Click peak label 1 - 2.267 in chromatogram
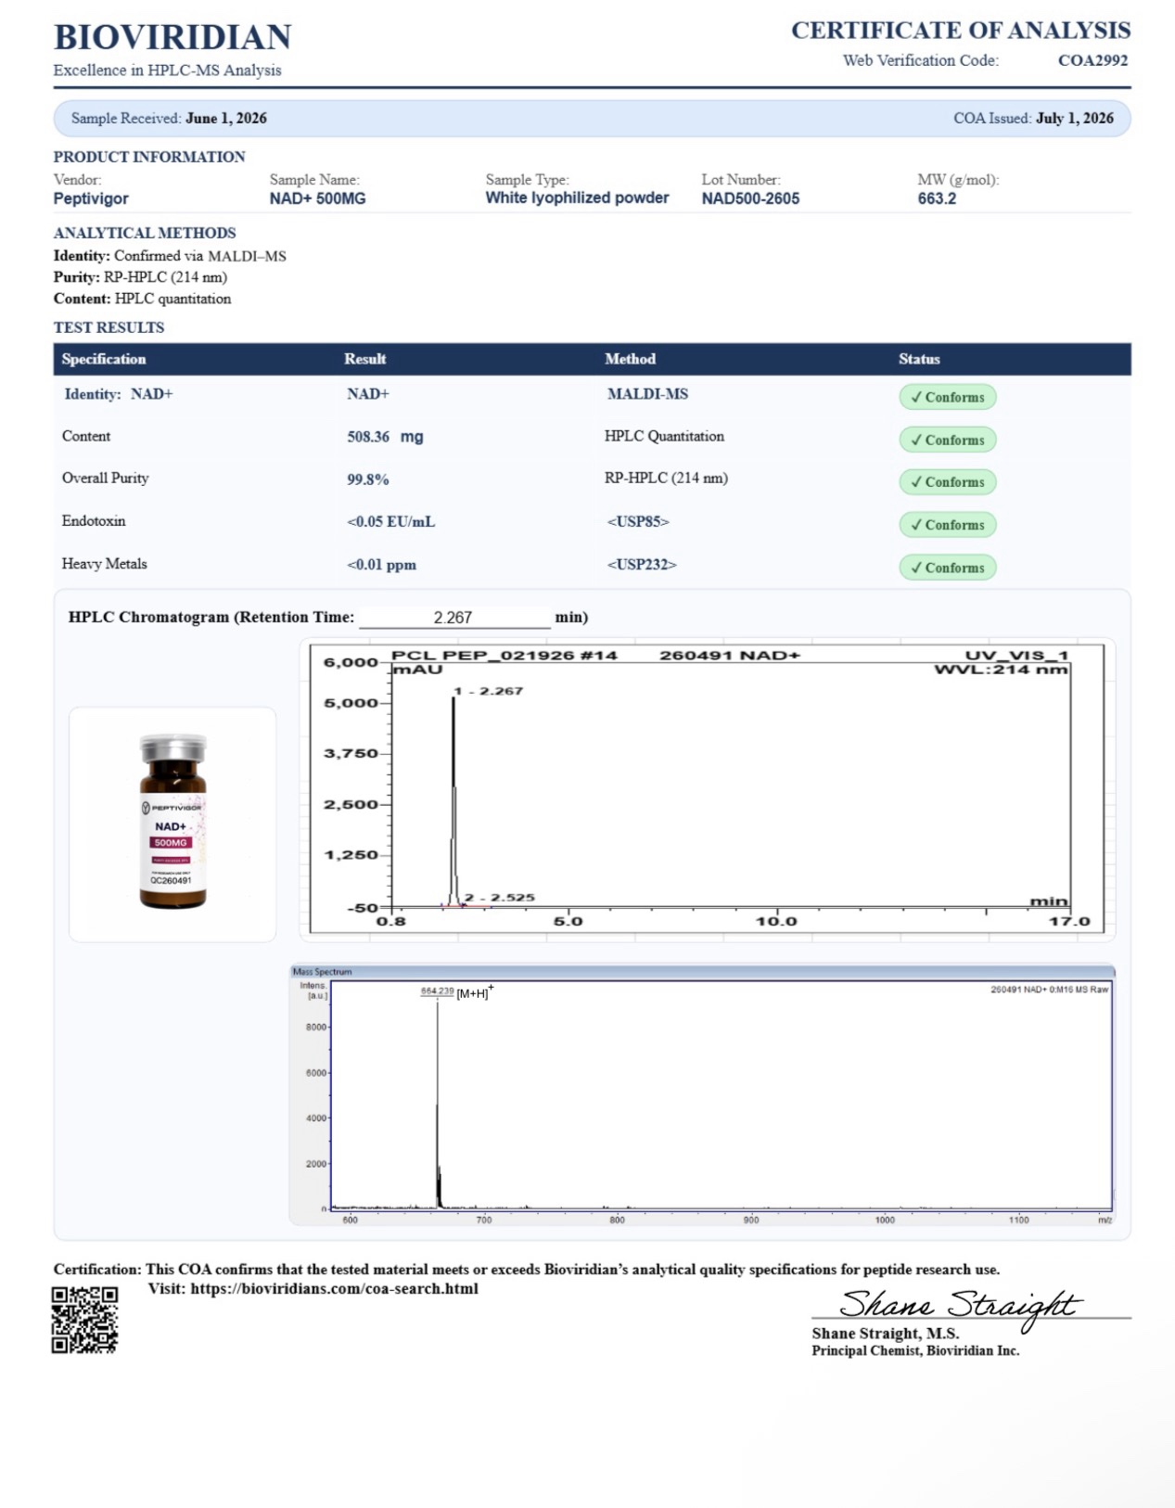1175x1508 pixels. tap(489, 691)
